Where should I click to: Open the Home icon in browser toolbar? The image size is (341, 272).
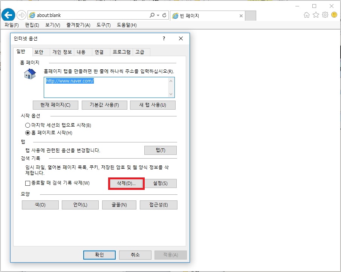coord(307,15)
